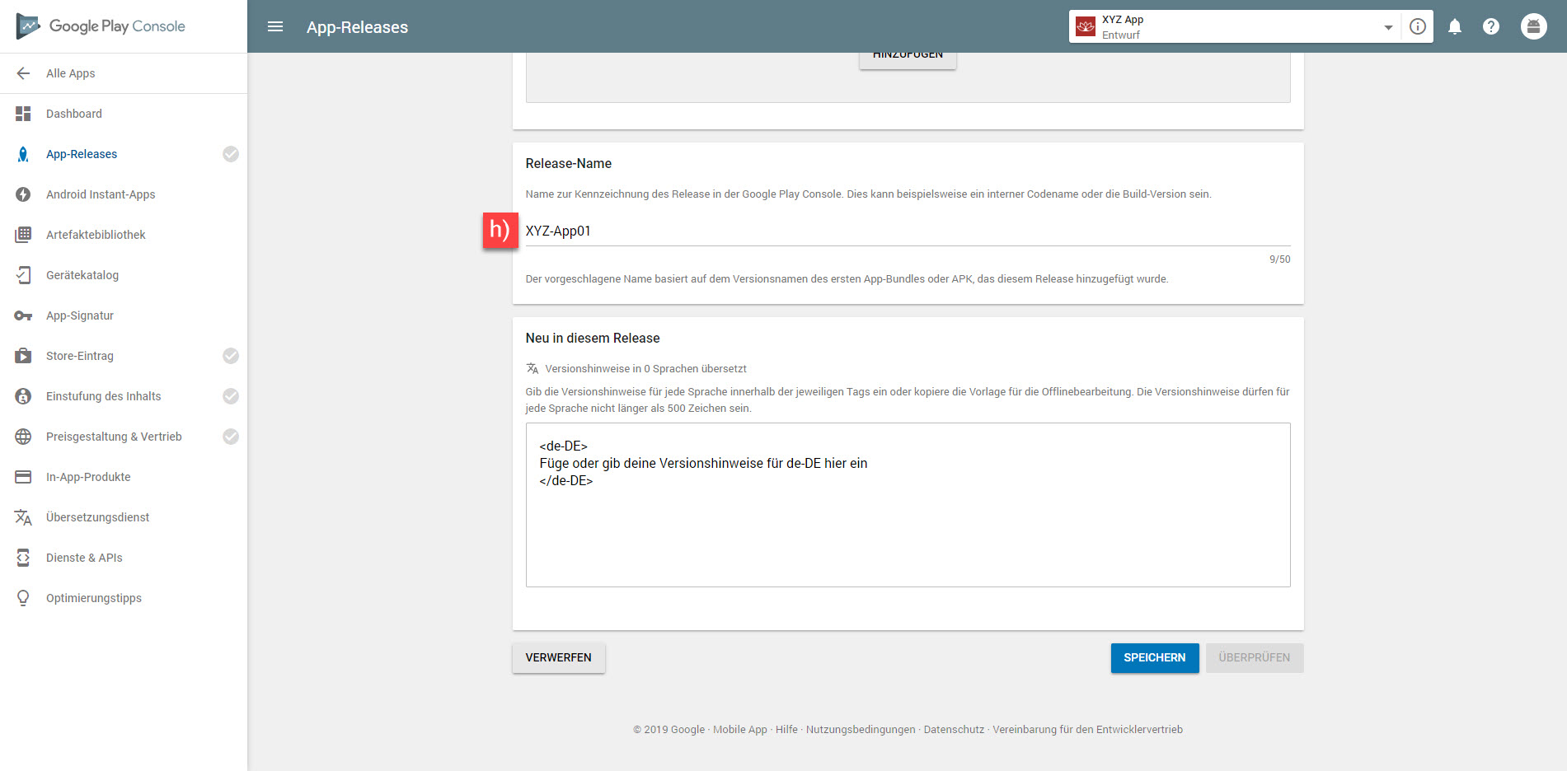Open the account avatar menu
This screenshot has width=1567, height=771.
[1534, 26]
